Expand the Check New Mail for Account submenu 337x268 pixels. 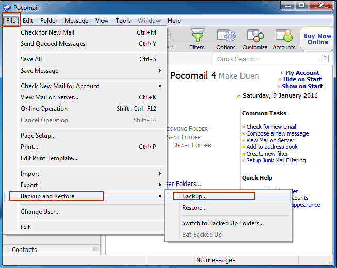[x=159, y=86]
